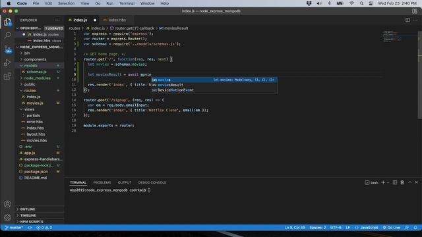Switch to the Debug Console tab
This screenshot has width=422, height=237.
(x=152, y=182)
